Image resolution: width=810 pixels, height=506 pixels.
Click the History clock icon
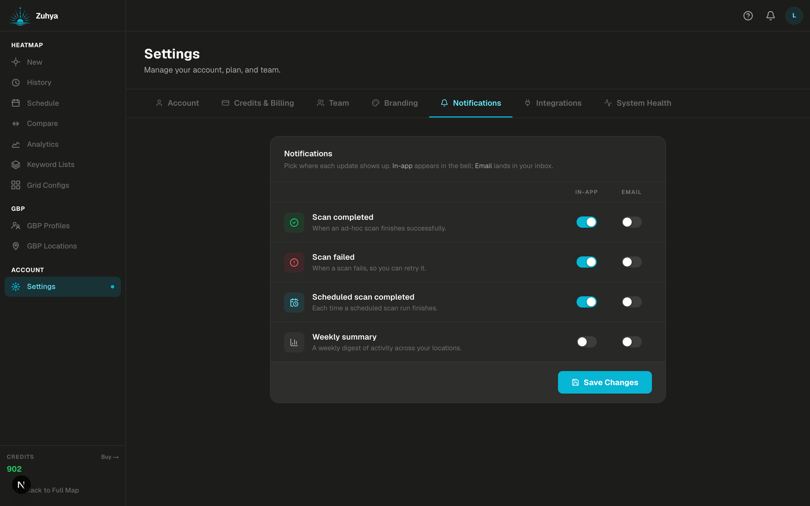(16, 83)
